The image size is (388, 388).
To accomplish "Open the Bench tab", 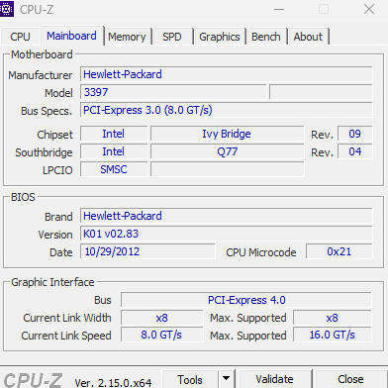I will pos(266,37).
